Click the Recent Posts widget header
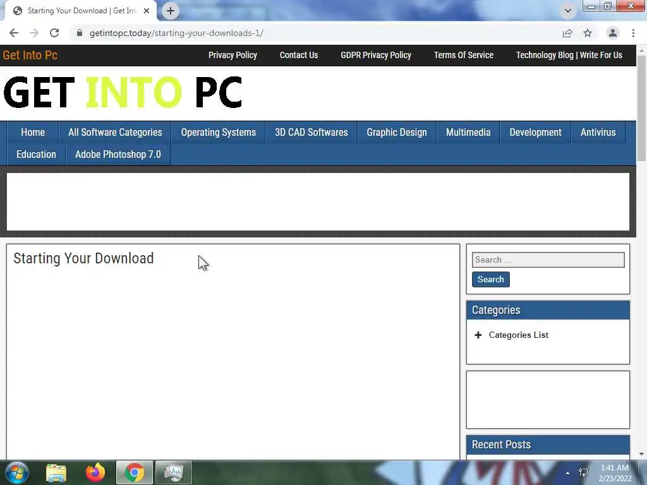This screenshot has width=647, height=485. 548,445
